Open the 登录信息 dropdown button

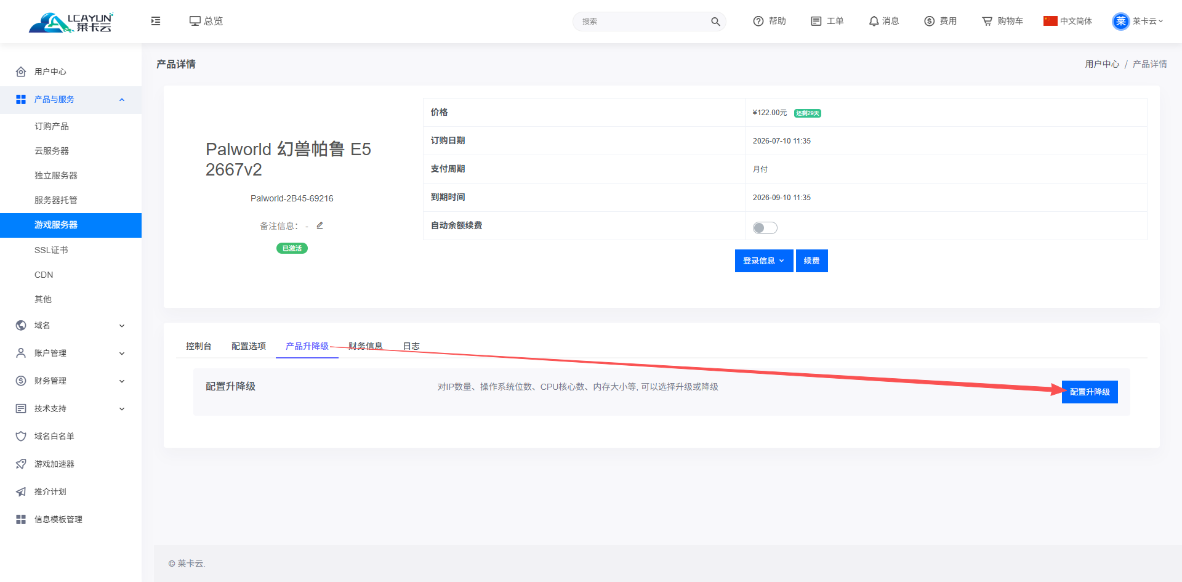(764, 261)
